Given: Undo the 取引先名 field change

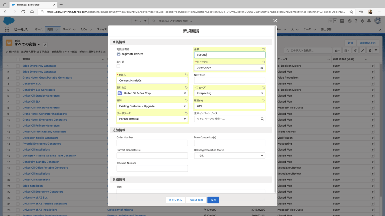Looking at the screenshot, I should [x=186, y=87].
